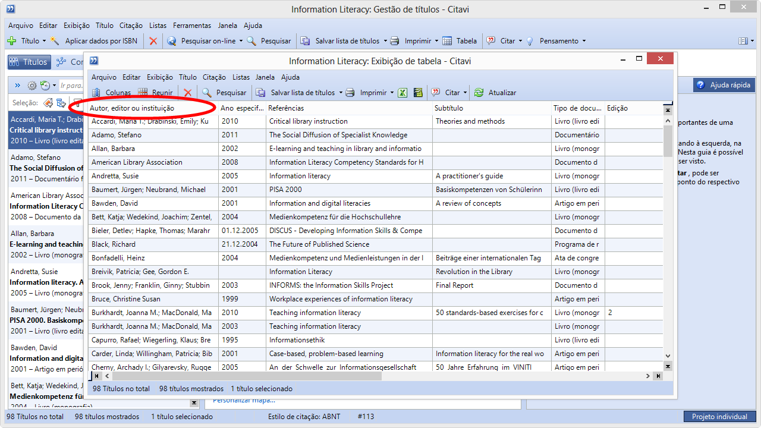Viewport: 761px width, 428px height.
Task: Click the layout panel icon at toolbar right
Action: point(743,41)
